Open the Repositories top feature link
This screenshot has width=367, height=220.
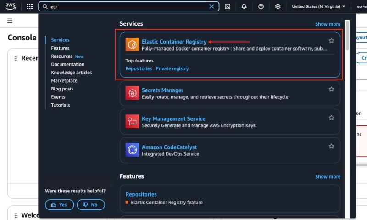(139, 68)
